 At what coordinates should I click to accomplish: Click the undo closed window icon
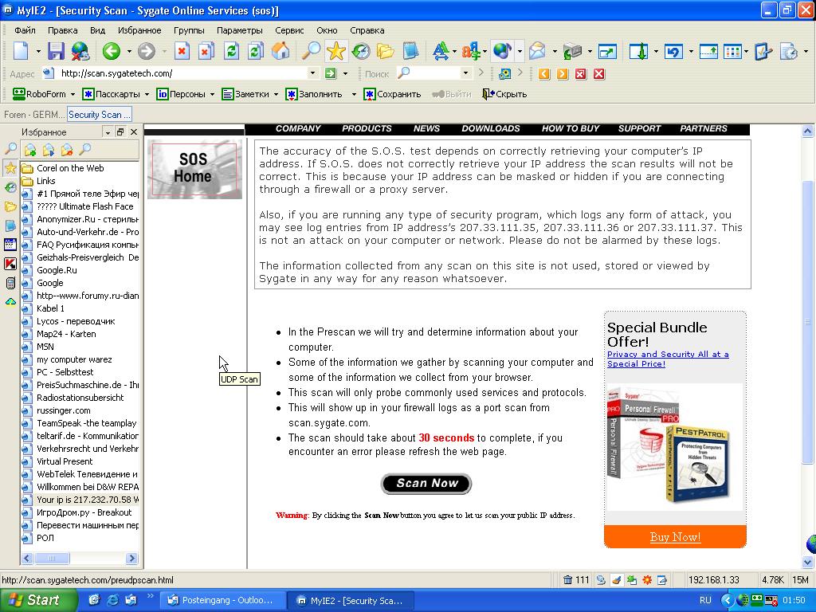pos(673,51)
